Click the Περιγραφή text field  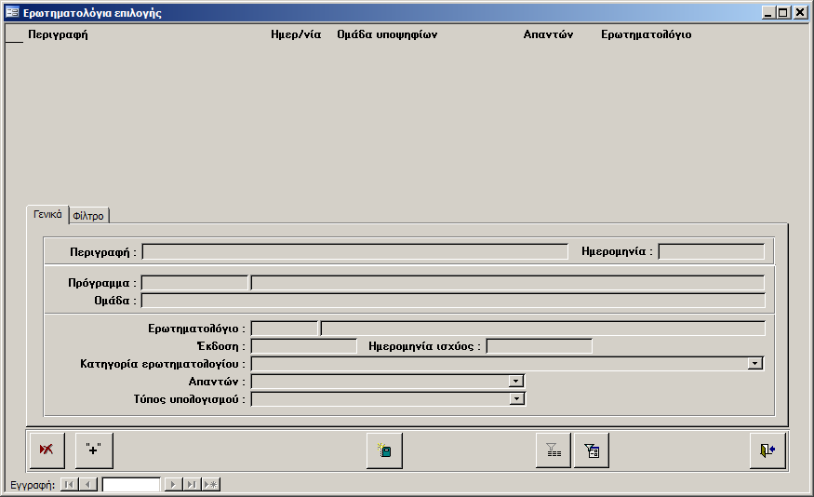coord(354,251)
